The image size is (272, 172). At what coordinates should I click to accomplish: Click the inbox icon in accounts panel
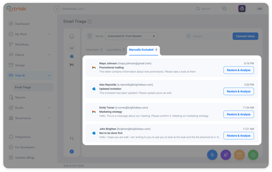(x=72, y=37)
